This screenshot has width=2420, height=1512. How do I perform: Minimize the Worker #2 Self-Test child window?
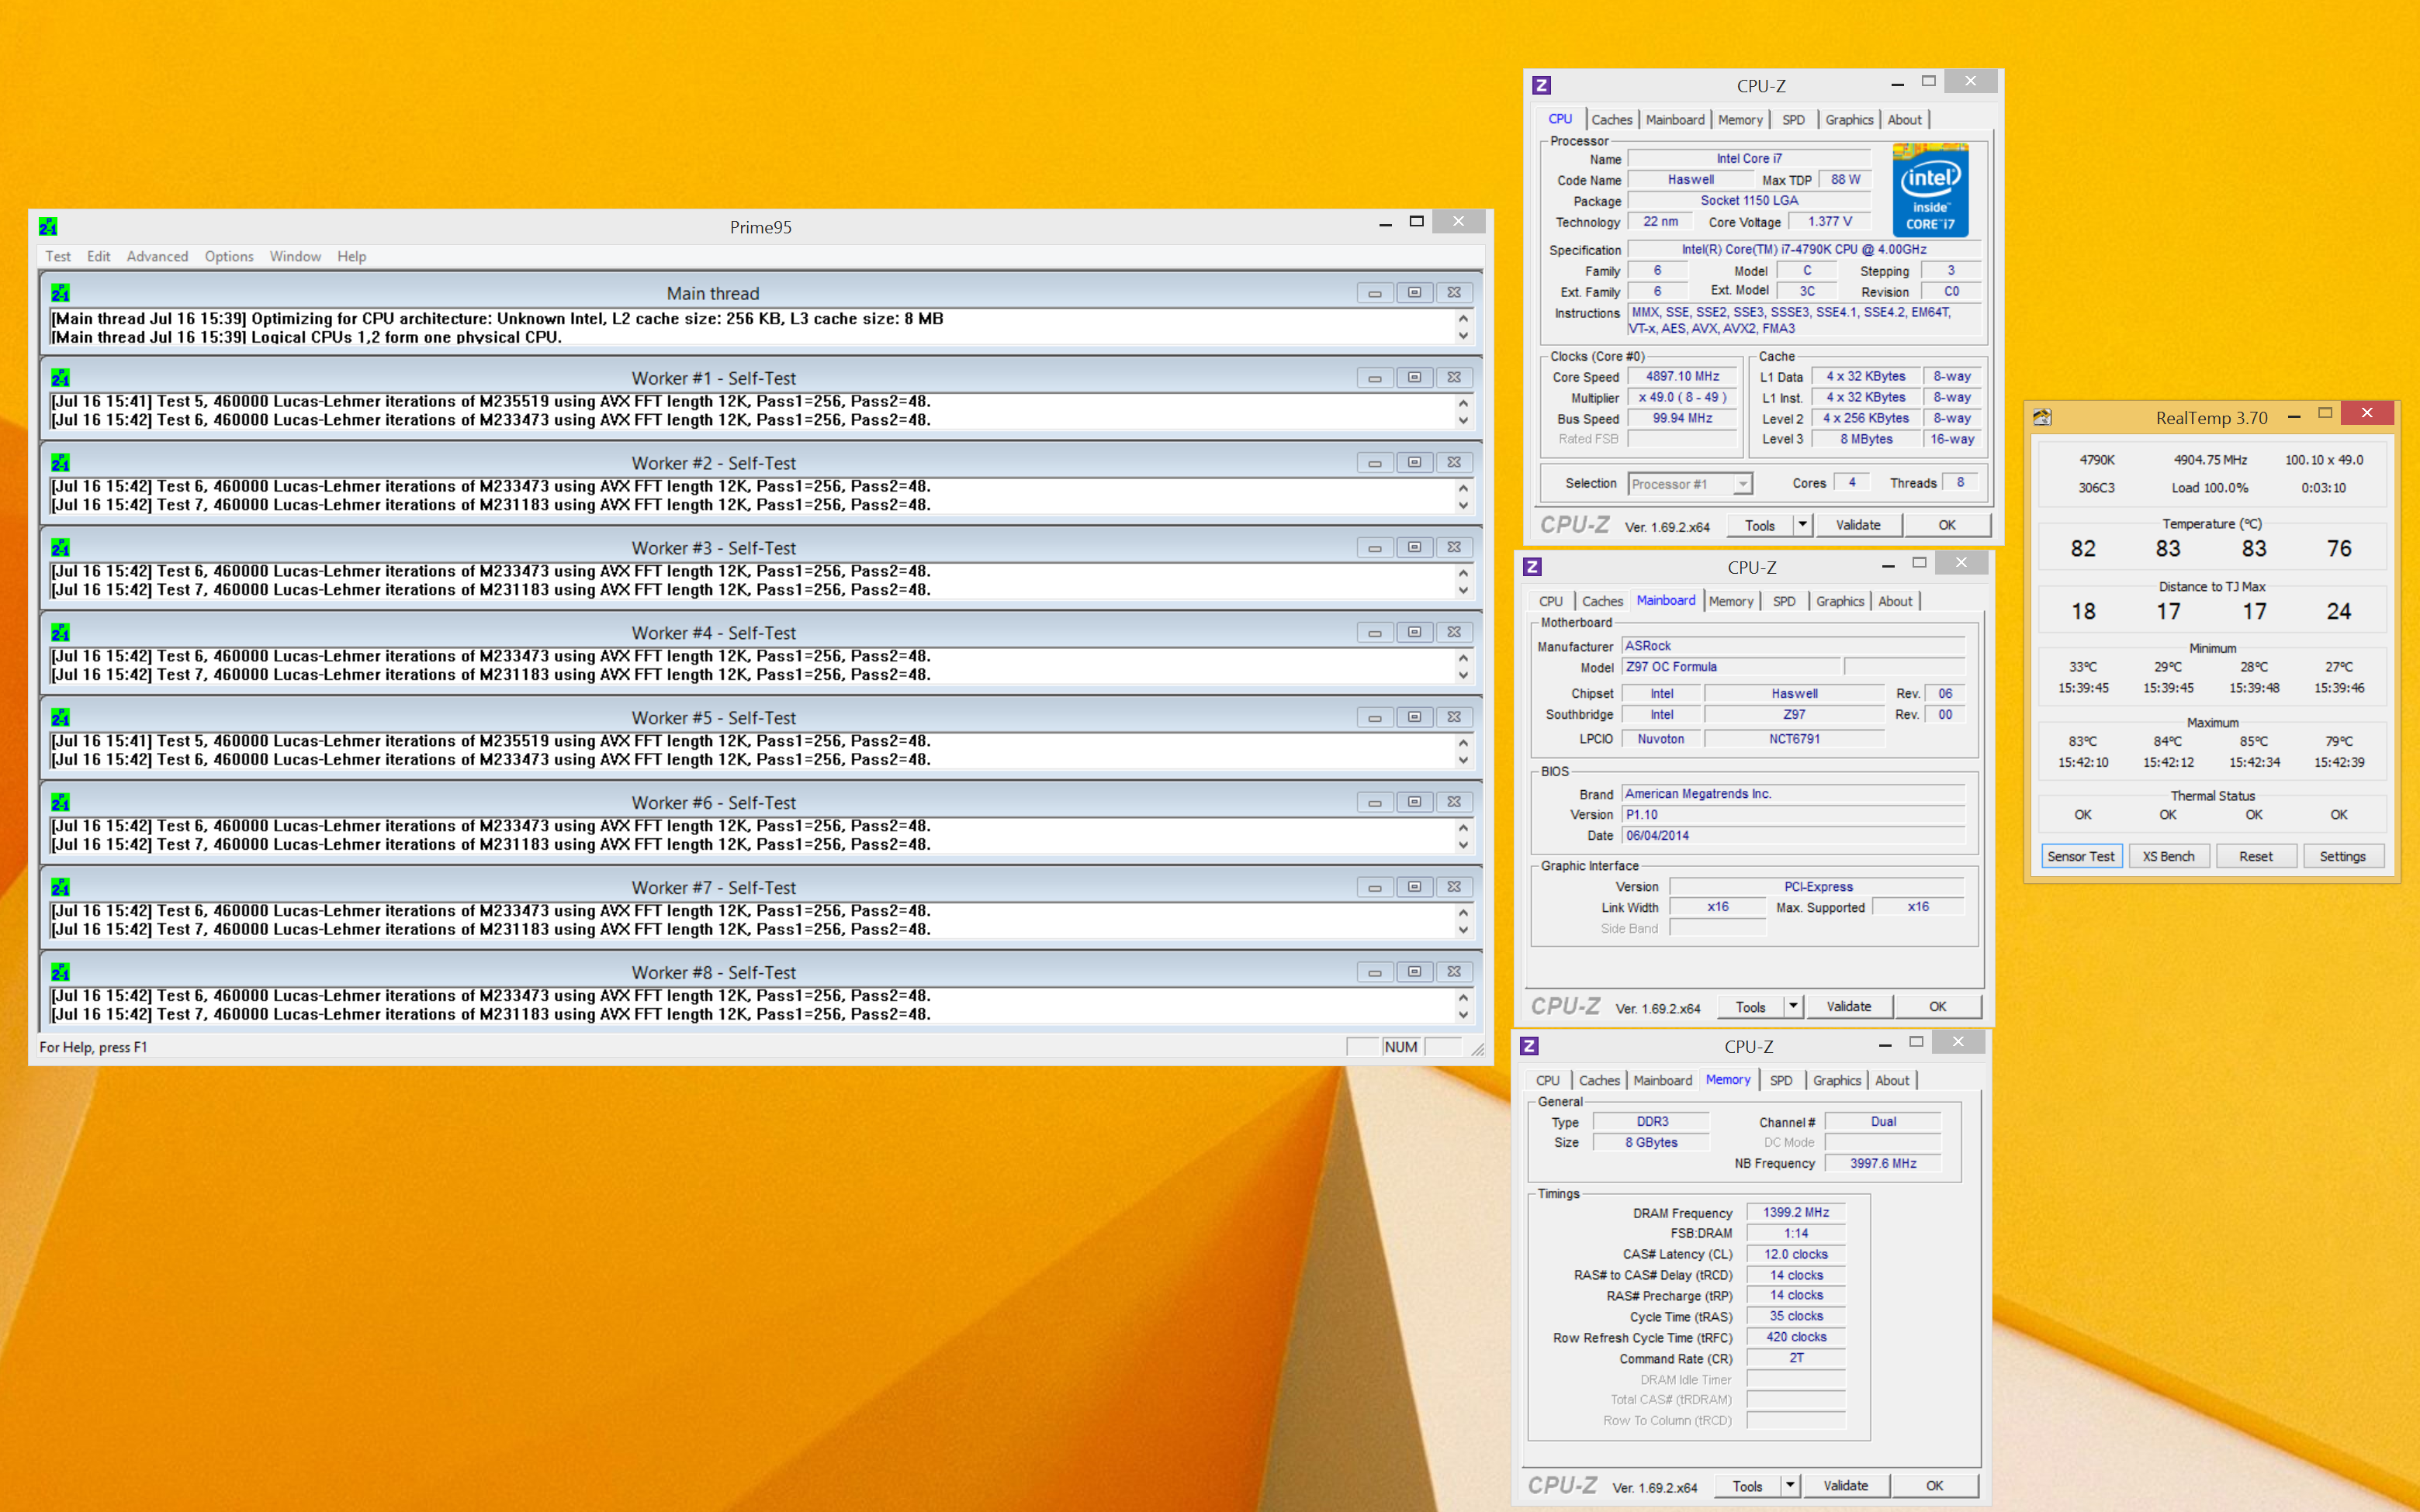(1375, 463)
